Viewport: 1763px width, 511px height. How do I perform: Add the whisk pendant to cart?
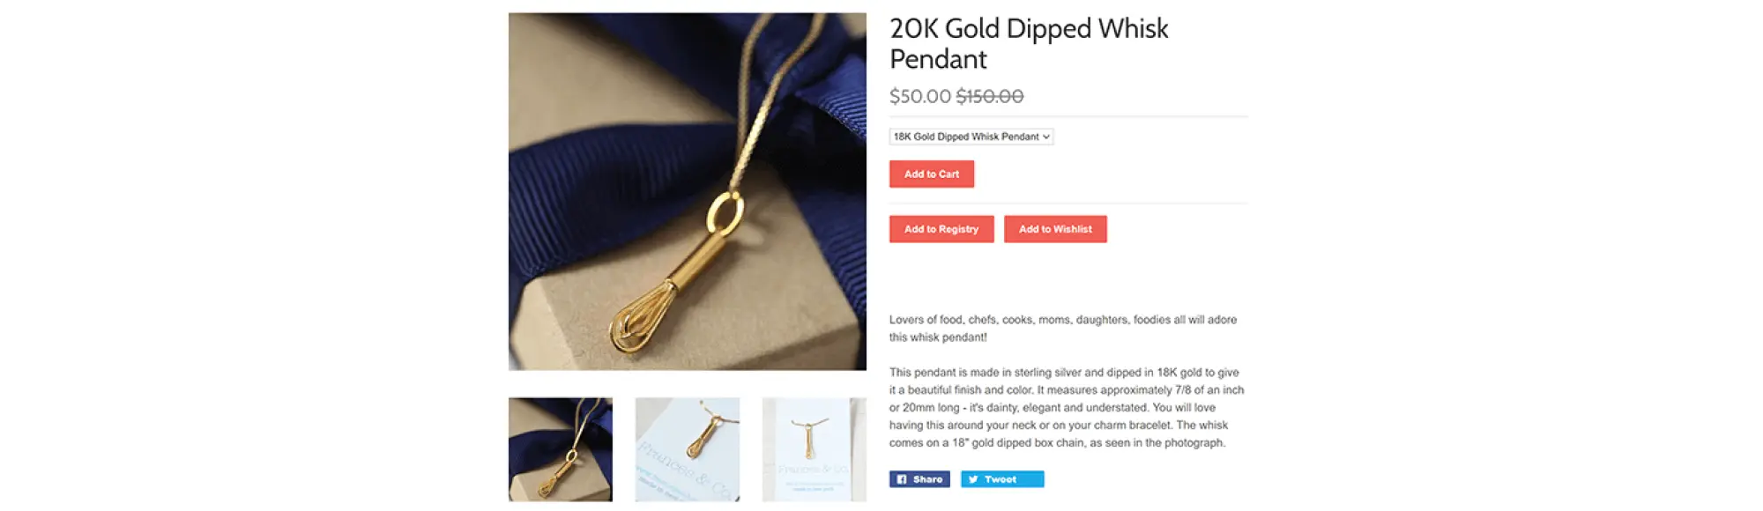[x=932, y=174]
